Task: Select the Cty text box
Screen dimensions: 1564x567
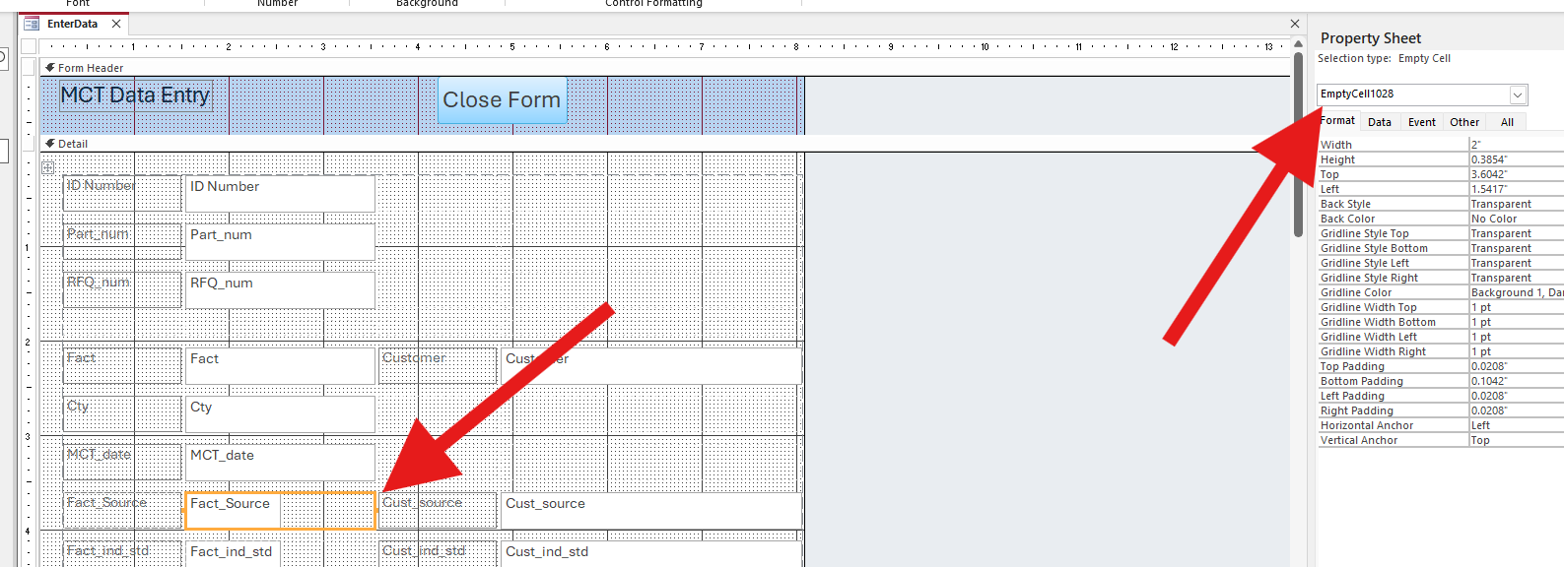Action: tap(280, 413)
